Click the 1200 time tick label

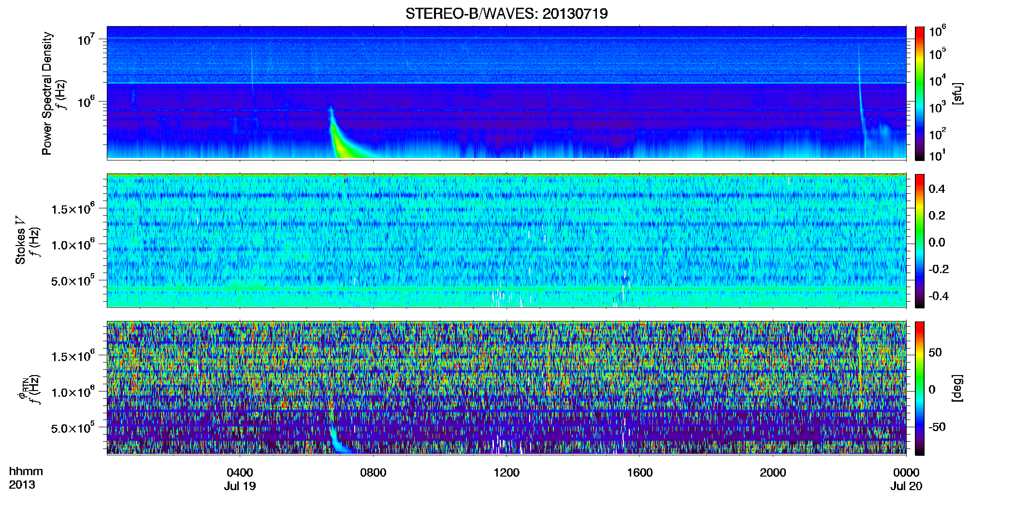coord(506,473)
